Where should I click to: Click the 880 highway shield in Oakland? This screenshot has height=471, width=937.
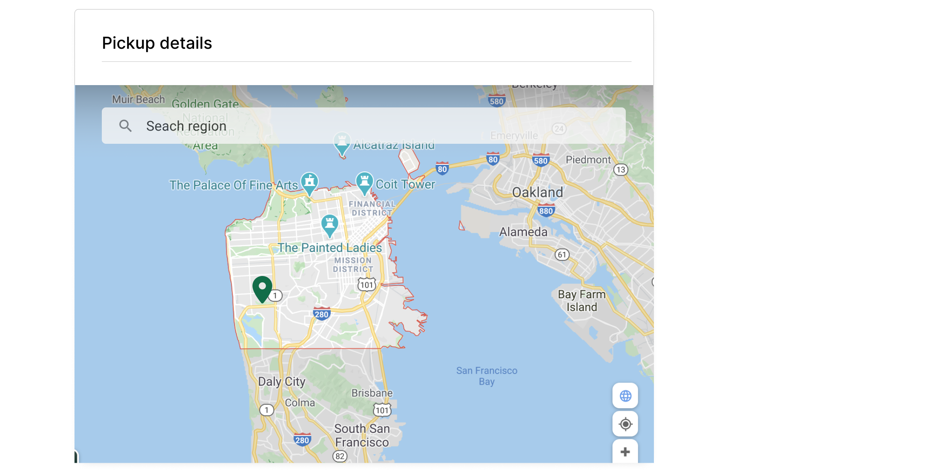pos(546,210)
